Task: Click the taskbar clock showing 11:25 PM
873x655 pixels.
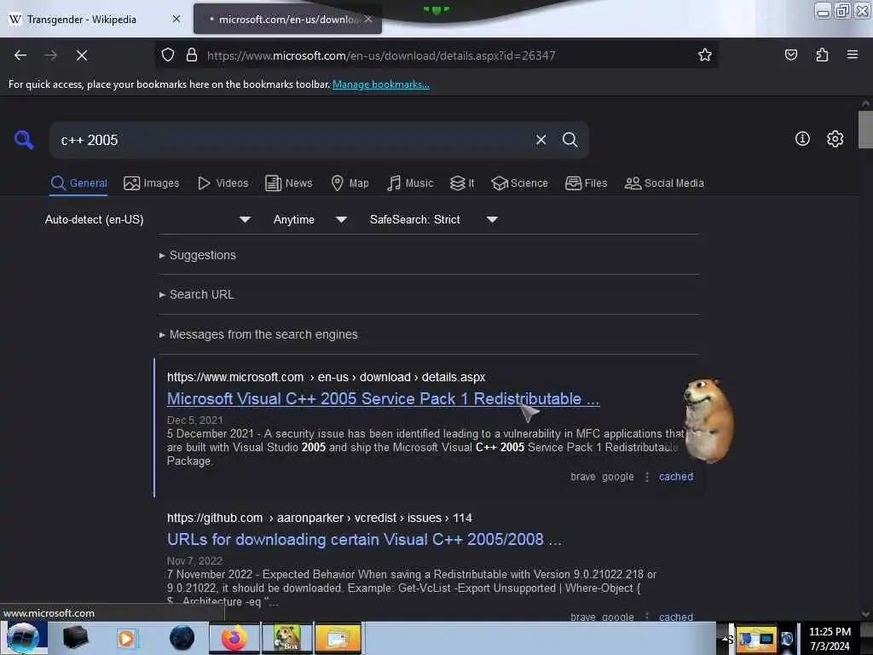Action: [830, 639]
